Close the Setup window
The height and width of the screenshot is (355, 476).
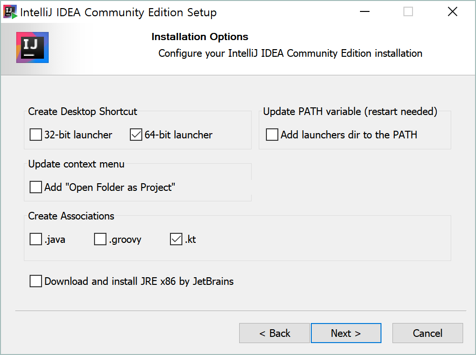[452, 12]
